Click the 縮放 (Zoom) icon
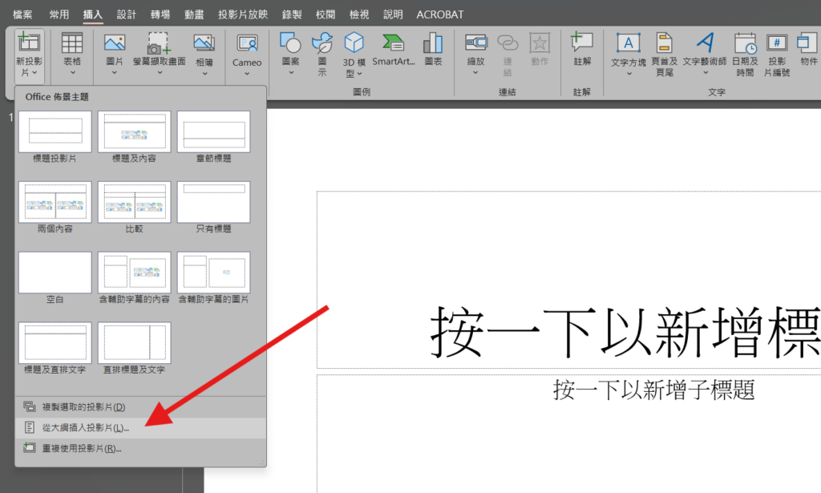The height and width of the screenshot is (493, 821). coord(476,44)
